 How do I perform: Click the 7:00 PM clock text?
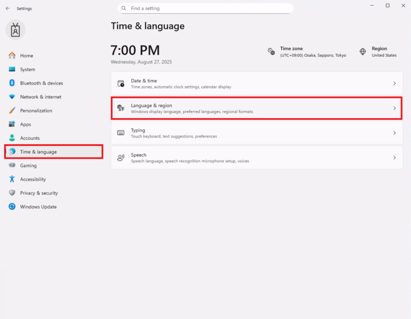pyautogui.click(x=135, y=50)
